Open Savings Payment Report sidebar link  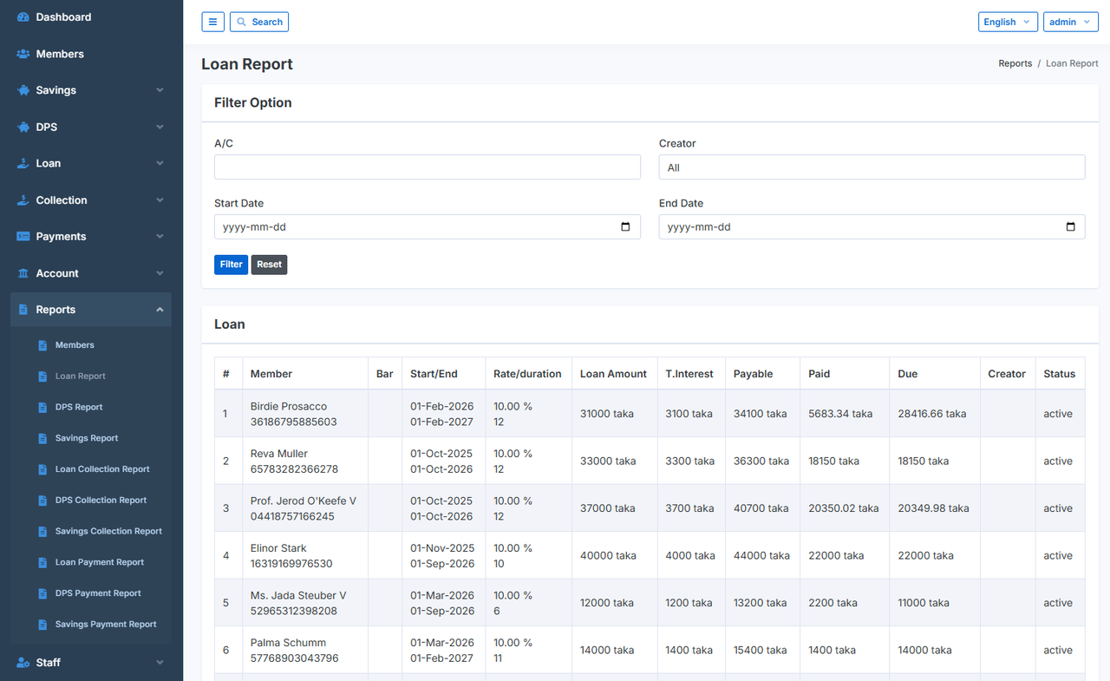point(106,625)
